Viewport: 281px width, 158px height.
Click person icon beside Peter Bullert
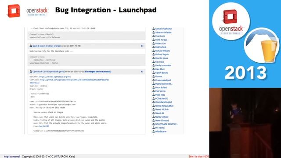click(x=154, y=87)
